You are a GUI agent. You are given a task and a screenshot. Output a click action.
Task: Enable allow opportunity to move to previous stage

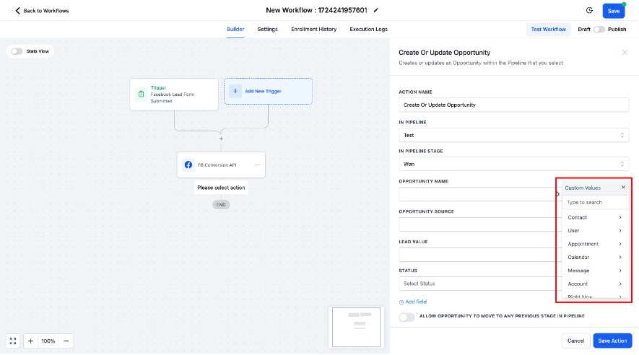[x=407, y=317]
